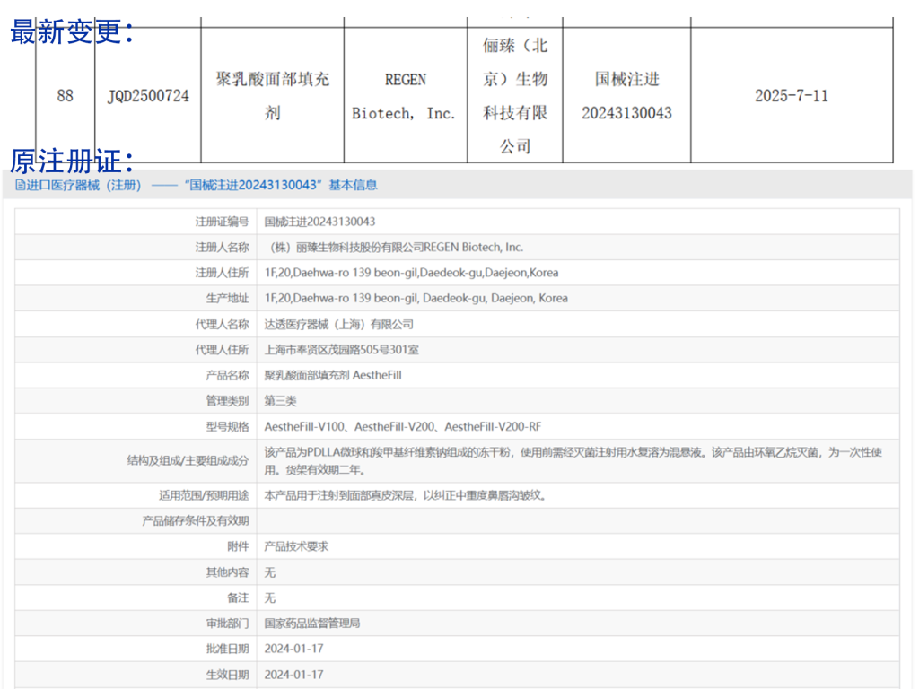Click the 生产地址 field label

[227, 298]
